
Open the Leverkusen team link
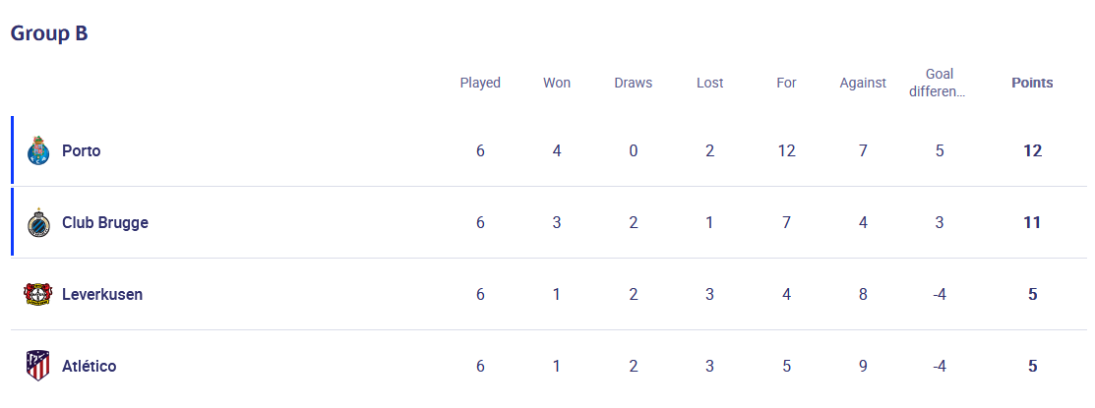103,294
